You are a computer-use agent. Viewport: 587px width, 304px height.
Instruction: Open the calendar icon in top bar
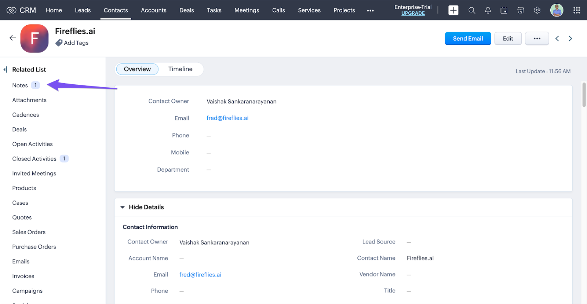504,10
